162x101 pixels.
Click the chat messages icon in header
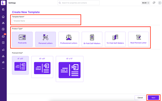click(154, 3)
